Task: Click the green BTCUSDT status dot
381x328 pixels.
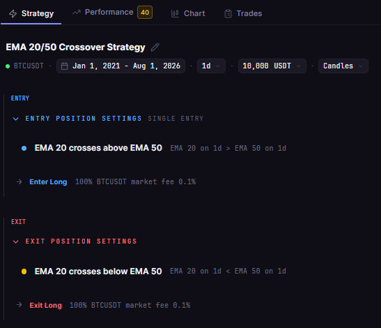Action: point(8,66)
